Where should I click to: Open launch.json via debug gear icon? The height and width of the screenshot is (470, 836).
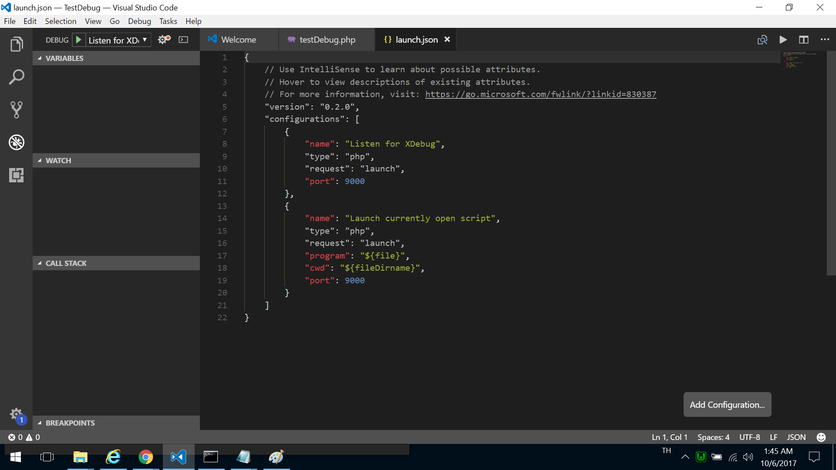(164, 40)
